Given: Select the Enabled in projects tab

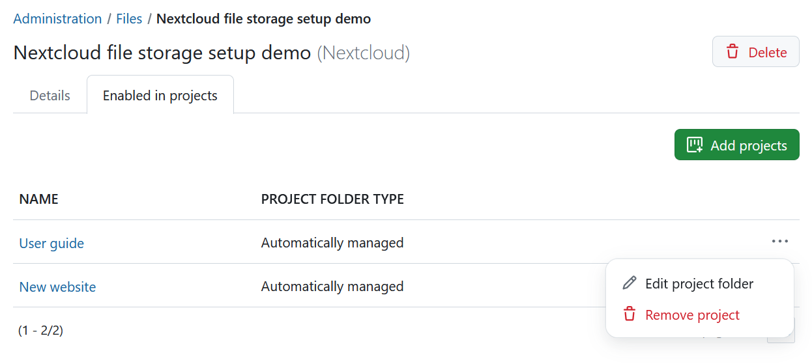Looking at the screenshot, I should coord(160,96).
